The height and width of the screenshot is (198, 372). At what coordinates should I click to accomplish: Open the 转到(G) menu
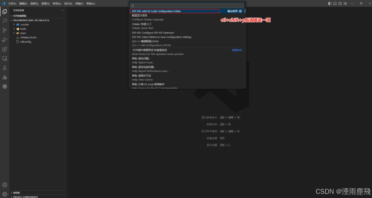[x=57, y=3]
